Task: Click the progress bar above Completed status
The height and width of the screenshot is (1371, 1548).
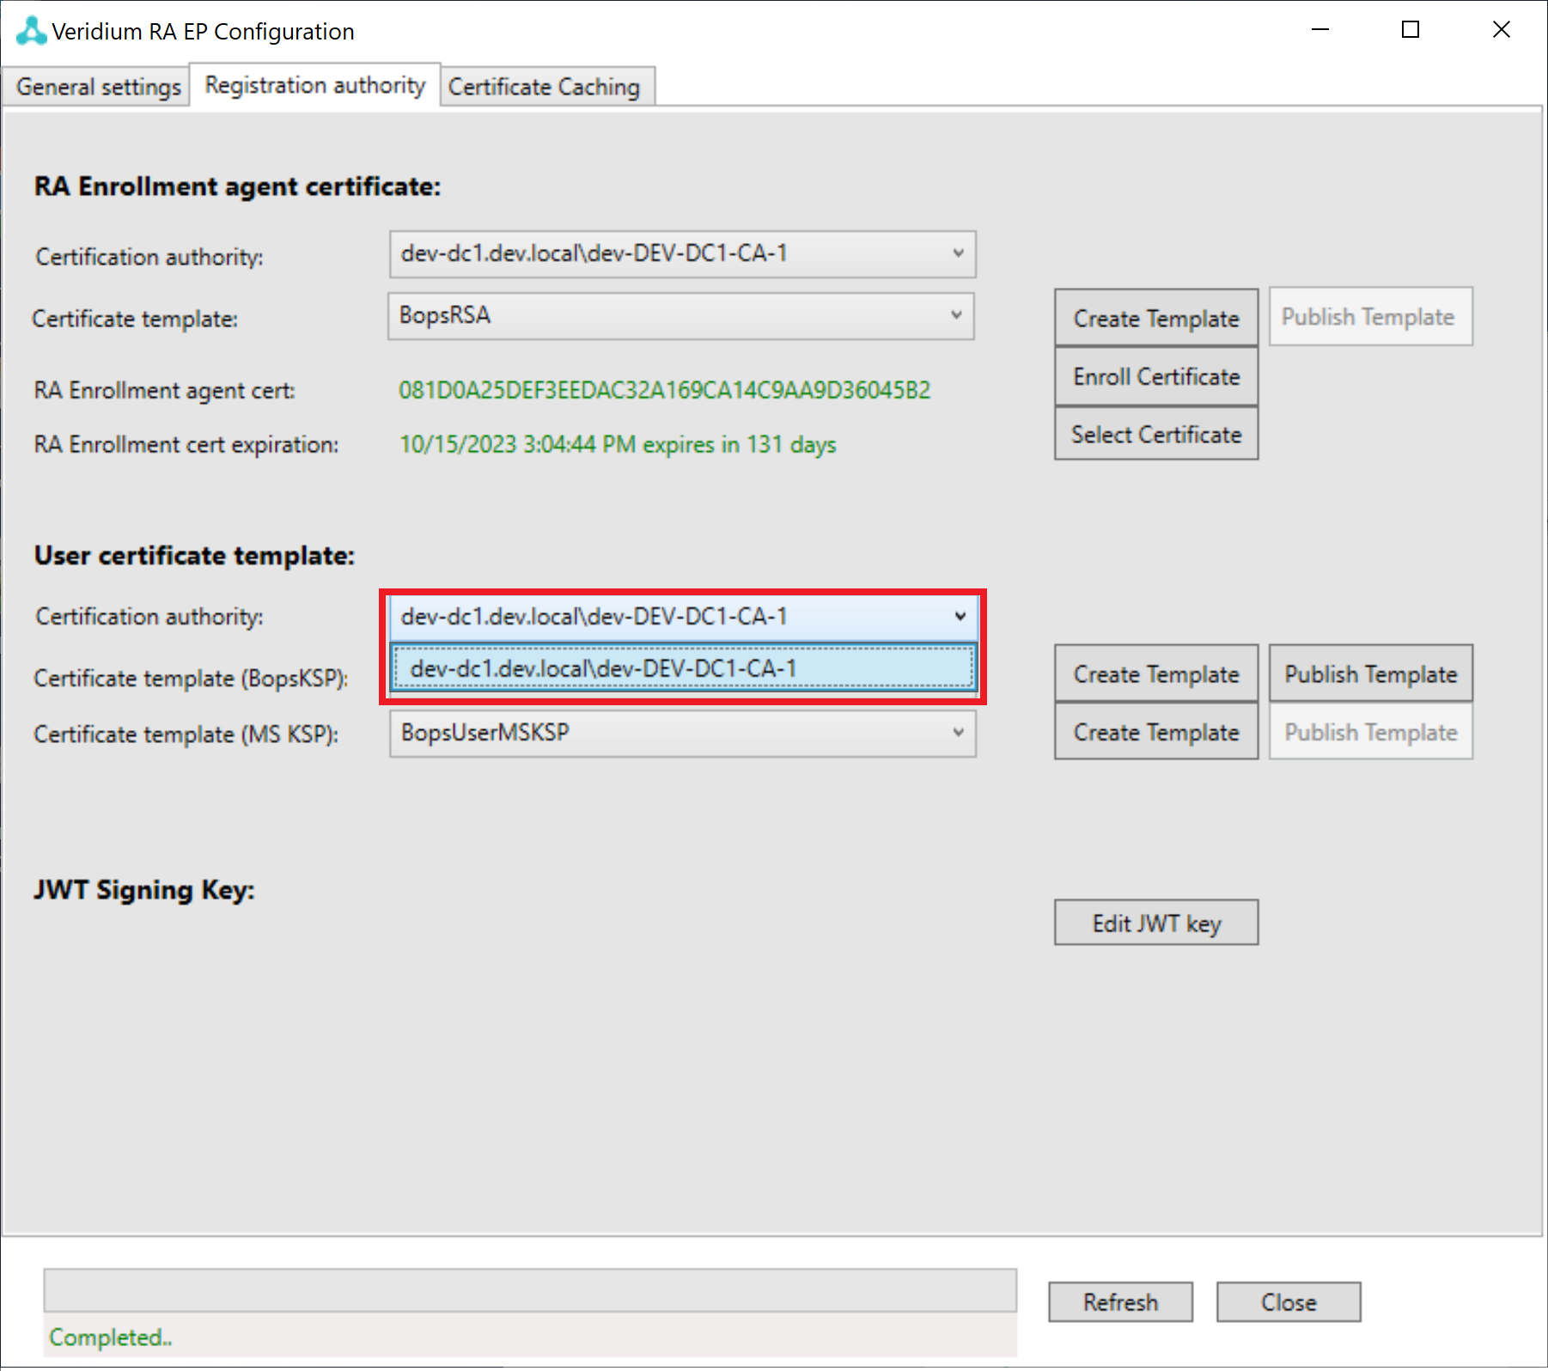Action: click(x=530, y=1290)
